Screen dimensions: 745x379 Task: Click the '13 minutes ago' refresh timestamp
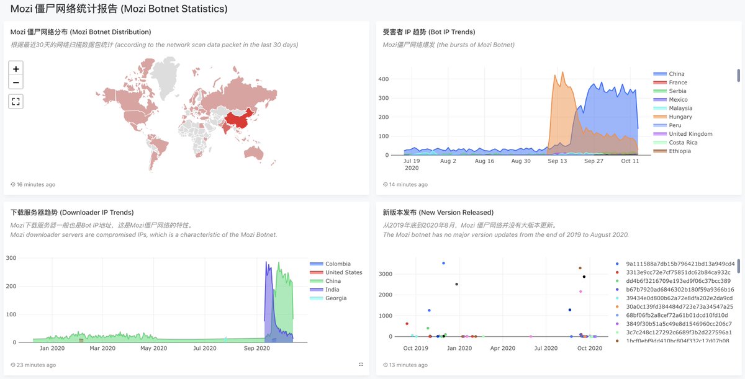point(408,365)
